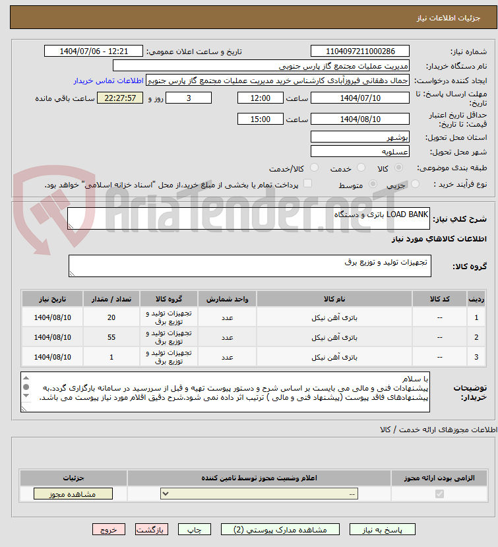The width and height of the screenshot is (498, 547).
Task: Click the الزامی بودن ارائه مجوز header
Action: pos(439,478)
